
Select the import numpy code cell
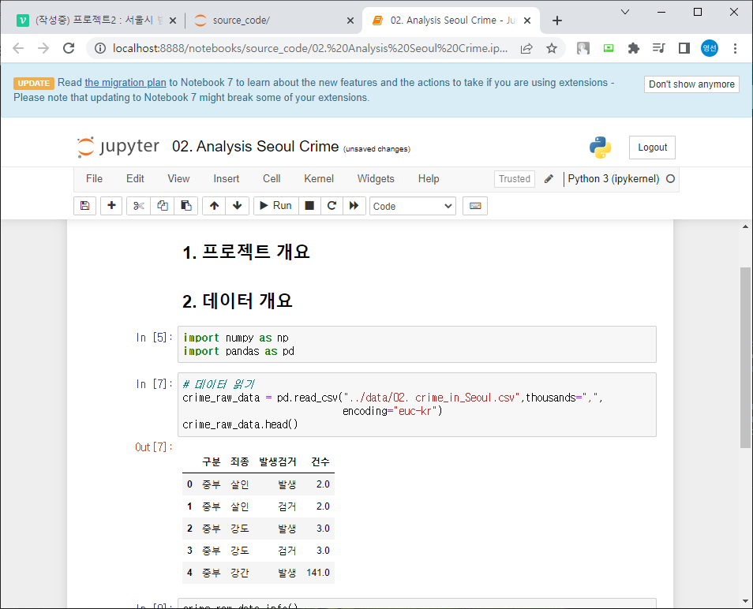pos(417,345)
